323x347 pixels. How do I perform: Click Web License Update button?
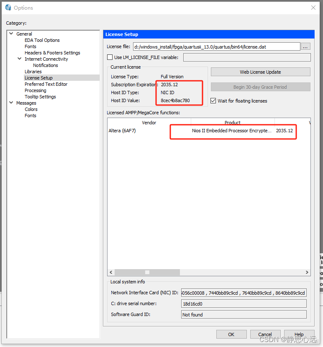(x=260, y=72)
